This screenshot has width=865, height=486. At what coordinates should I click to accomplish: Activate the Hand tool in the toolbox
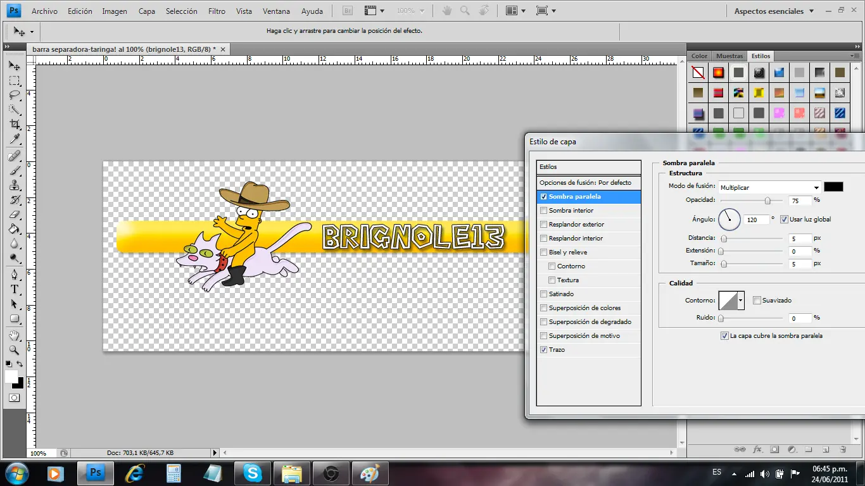(15, 335)
